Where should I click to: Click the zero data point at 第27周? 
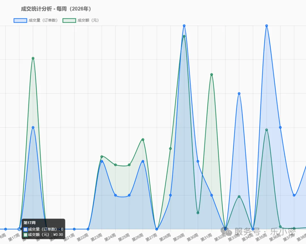156,229
